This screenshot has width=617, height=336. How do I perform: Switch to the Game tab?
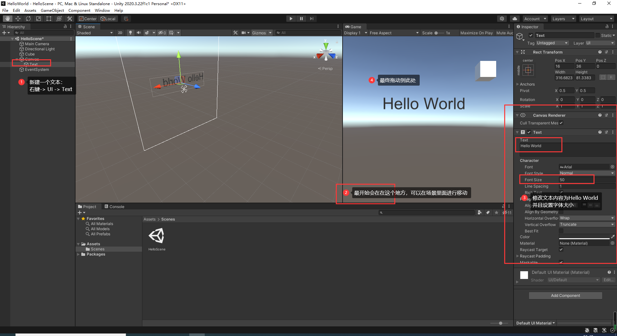coord(353,27)
